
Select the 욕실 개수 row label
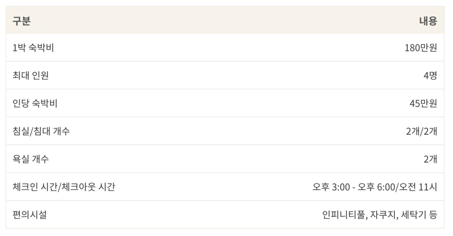pyautogui.click(x=30, y=159)
